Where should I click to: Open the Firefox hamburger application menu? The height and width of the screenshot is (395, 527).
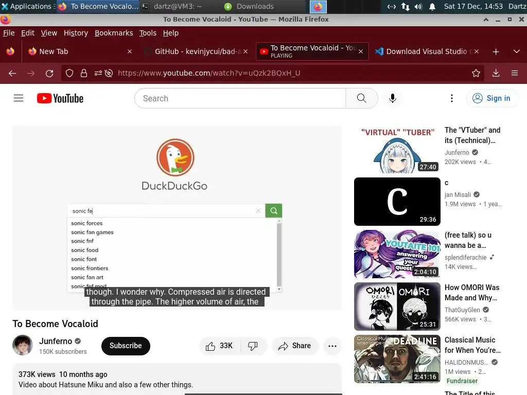tap(515, 73)
